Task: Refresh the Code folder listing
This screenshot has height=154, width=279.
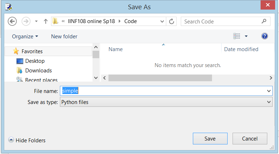Action: 171,21
